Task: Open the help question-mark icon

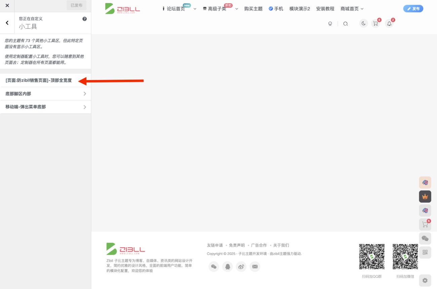Action: [84, 19]
